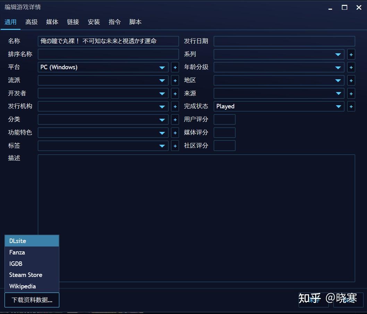The image size is (367, 314).
Task: Add a new 地区 with the + icon
Action: 351,80
